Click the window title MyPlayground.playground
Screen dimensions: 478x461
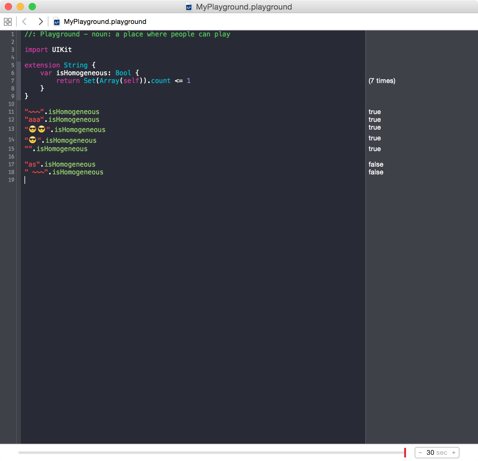coord(244,7)
